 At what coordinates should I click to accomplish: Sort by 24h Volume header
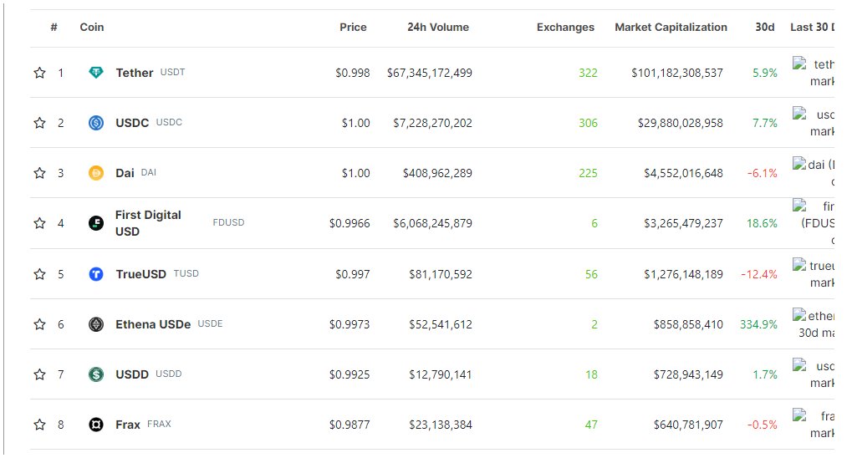438,28
